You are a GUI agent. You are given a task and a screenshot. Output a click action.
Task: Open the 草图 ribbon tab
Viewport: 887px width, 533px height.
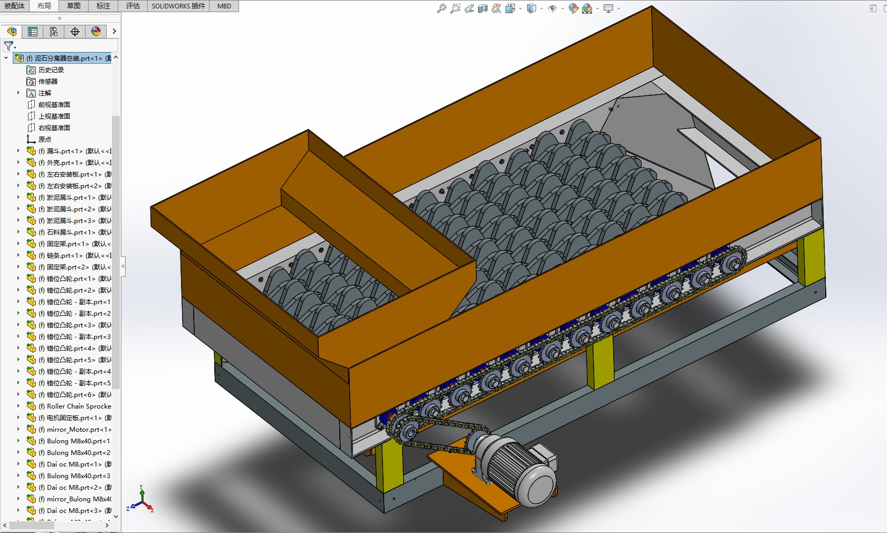pos(74,6)
